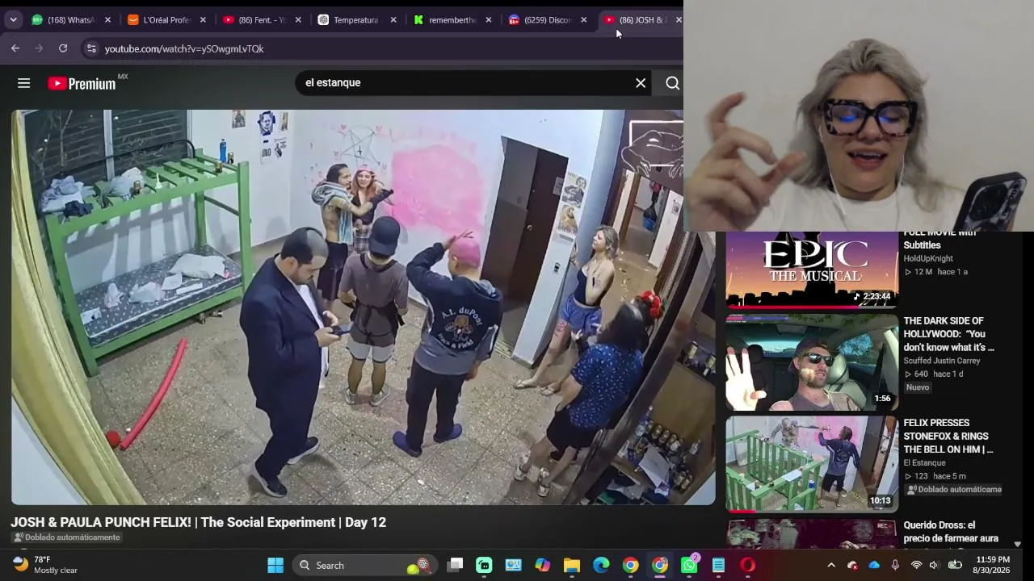Click the 'Doblado automáticamente' badge under the title
Viewport: 1034px width, 581px height.
point(66,537)
